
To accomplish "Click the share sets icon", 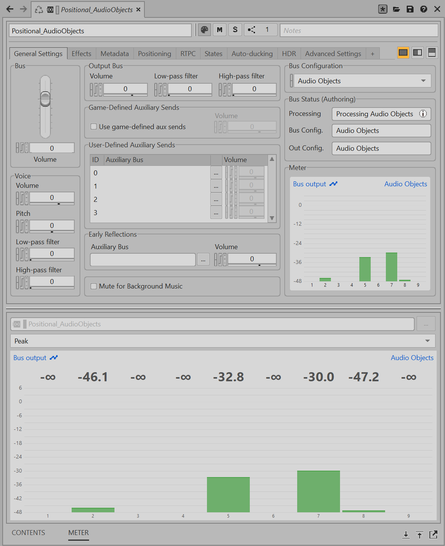I will tap(252, 30).
